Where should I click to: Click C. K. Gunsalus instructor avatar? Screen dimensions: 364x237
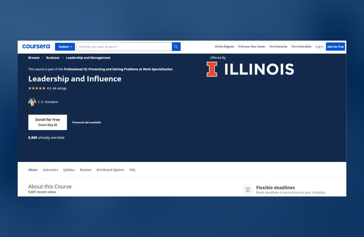[x=32, y=102]
